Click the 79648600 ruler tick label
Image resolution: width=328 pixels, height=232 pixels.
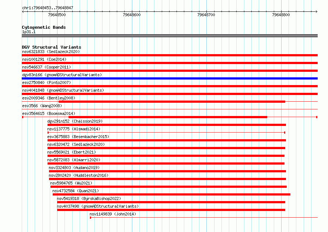pyautogui.click(x=132, y=15)
